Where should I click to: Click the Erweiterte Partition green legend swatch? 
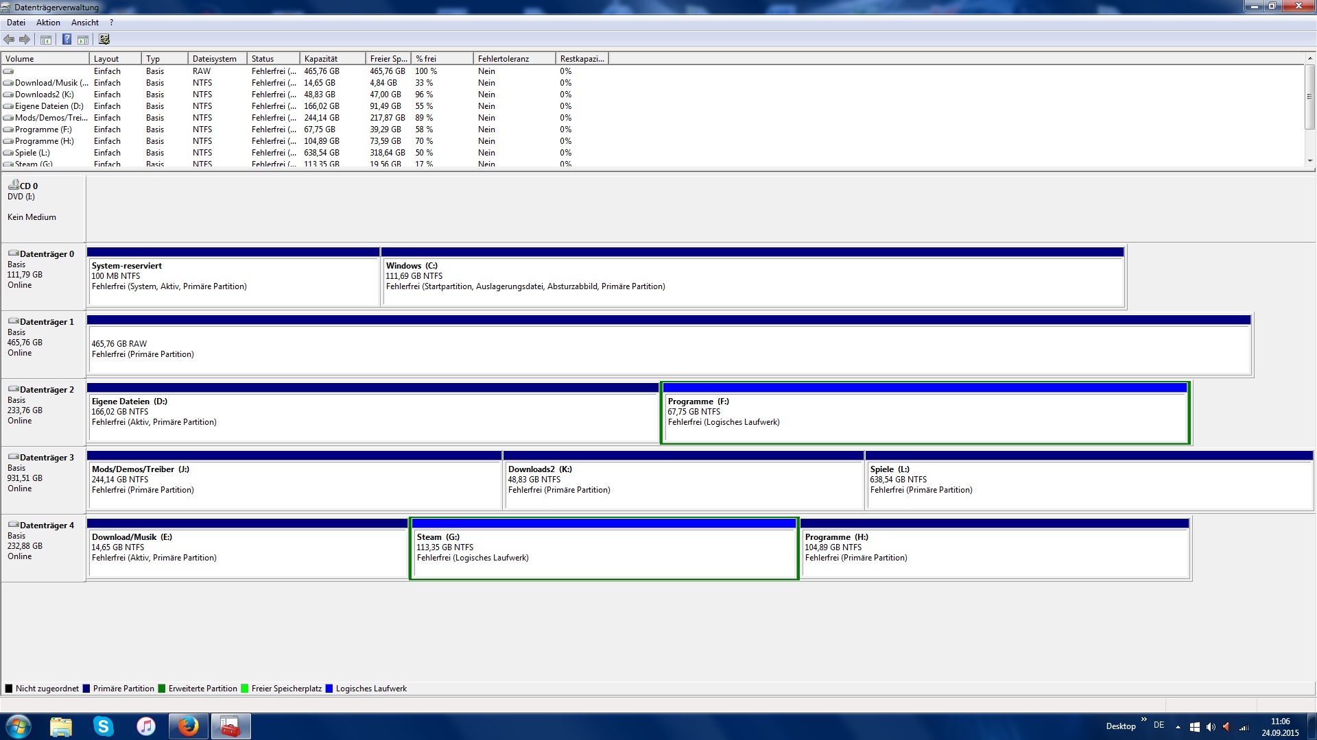pos(162,689)
